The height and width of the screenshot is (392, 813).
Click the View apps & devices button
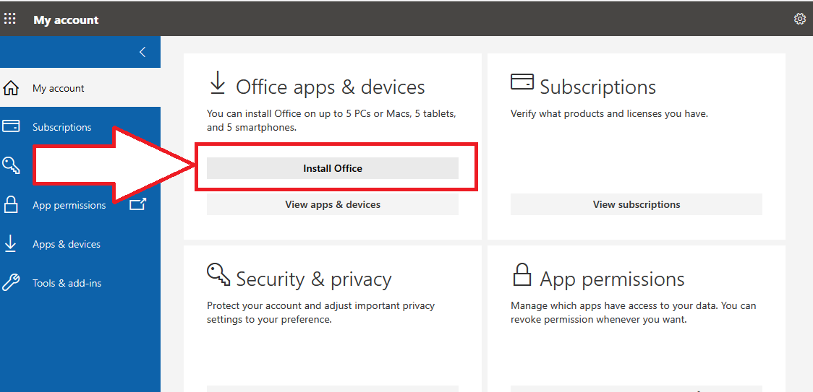(x=332, y=204)
